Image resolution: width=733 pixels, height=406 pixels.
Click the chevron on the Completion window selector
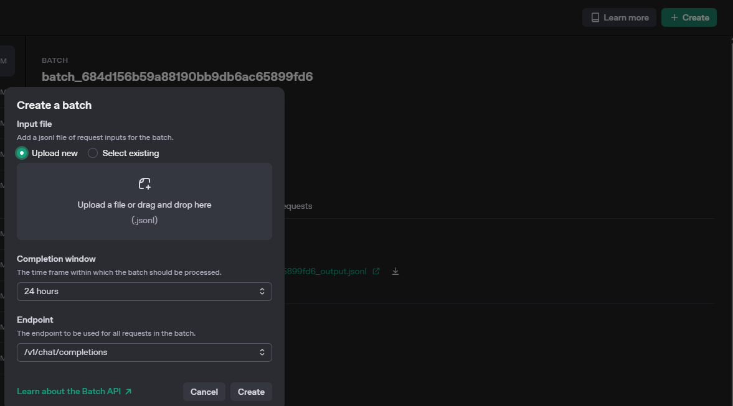click(262, 291)
